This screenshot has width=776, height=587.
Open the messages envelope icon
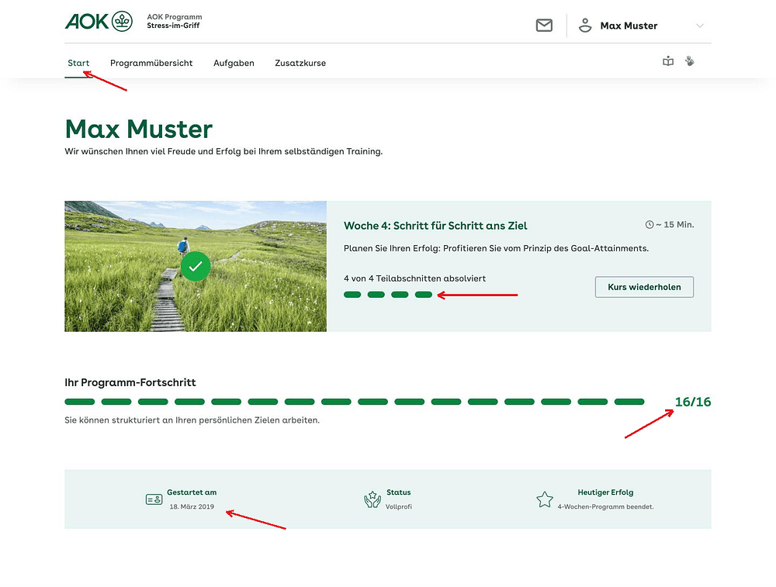coord(544,26)
